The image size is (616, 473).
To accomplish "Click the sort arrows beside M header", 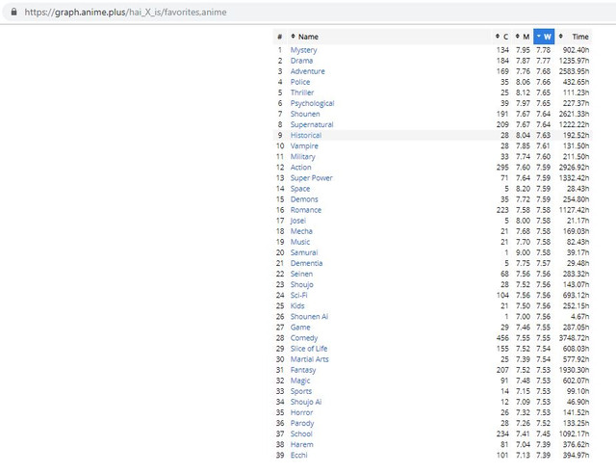I will [518, 37].
